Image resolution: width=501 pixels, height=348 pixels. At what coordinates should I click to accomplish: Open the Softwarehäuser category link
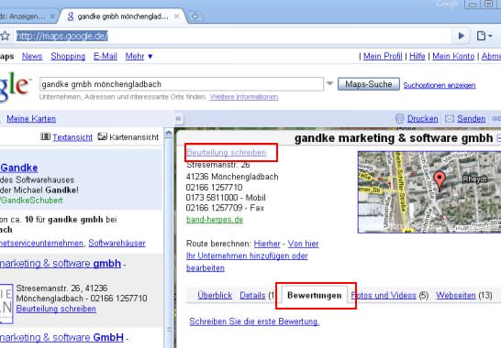[117, 243]
